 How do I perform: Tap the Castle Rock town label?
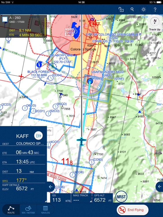[79, 192]
